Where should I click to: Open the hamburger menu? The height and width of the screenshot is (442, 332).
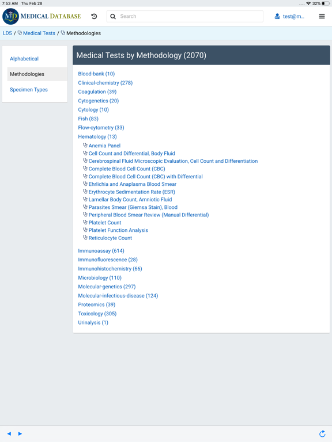pos(322,16)
